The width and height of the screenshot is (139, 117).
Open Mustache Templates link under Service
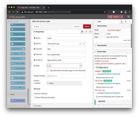[x=112, y=83]
